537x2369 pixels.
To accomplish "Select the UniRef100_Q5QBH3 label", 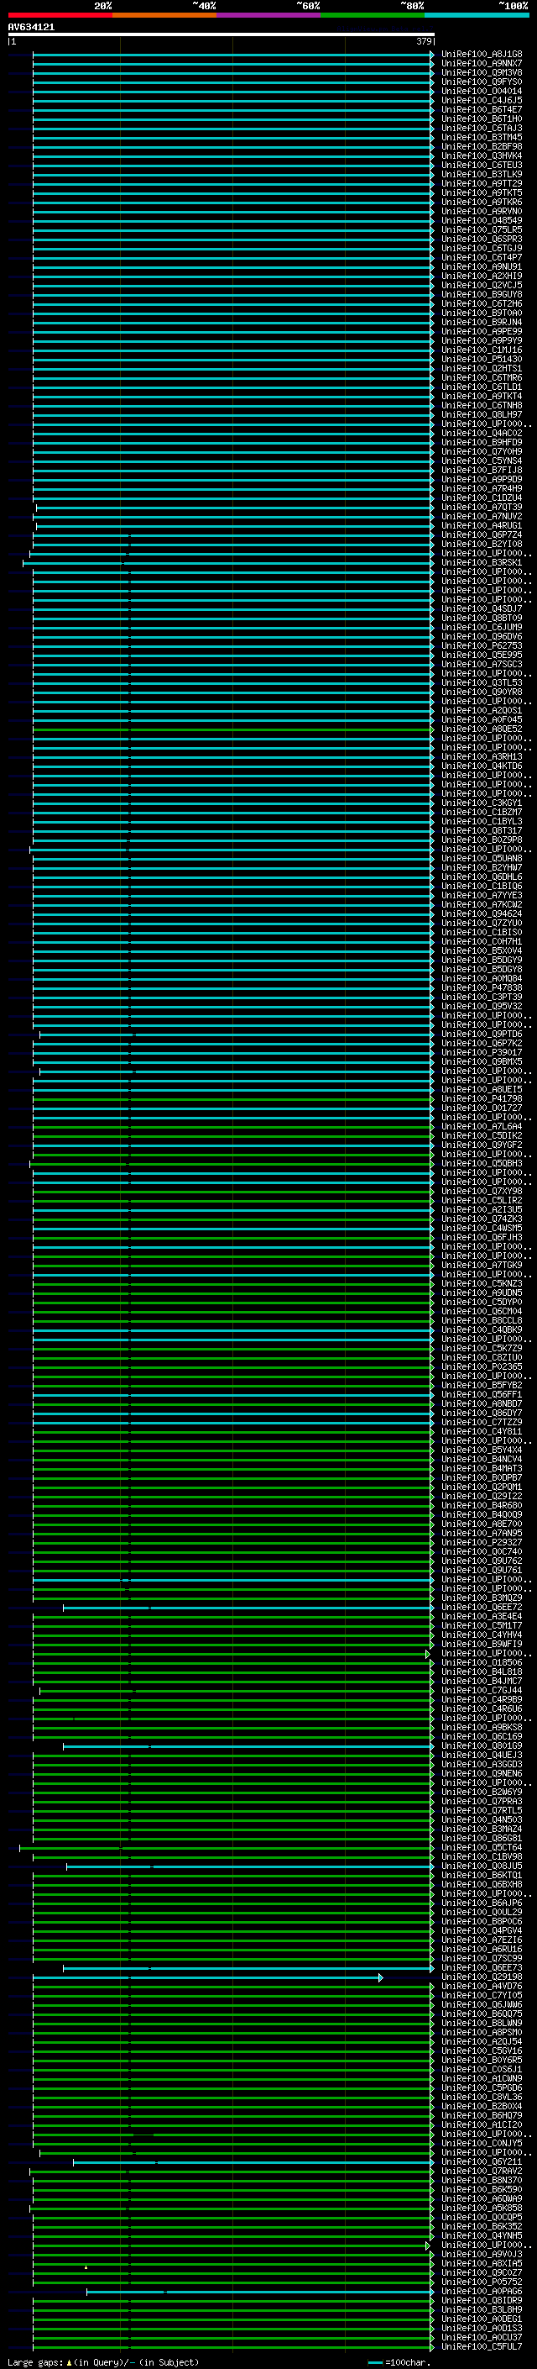I will 482,1163.
